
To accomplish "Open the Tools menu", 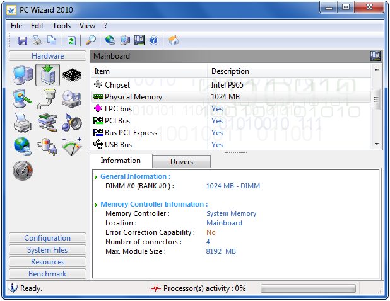I will click(x=61, y=26).
